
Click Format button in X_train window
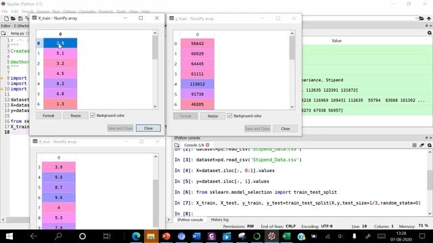pyautogui.click(x=48, y=115)
